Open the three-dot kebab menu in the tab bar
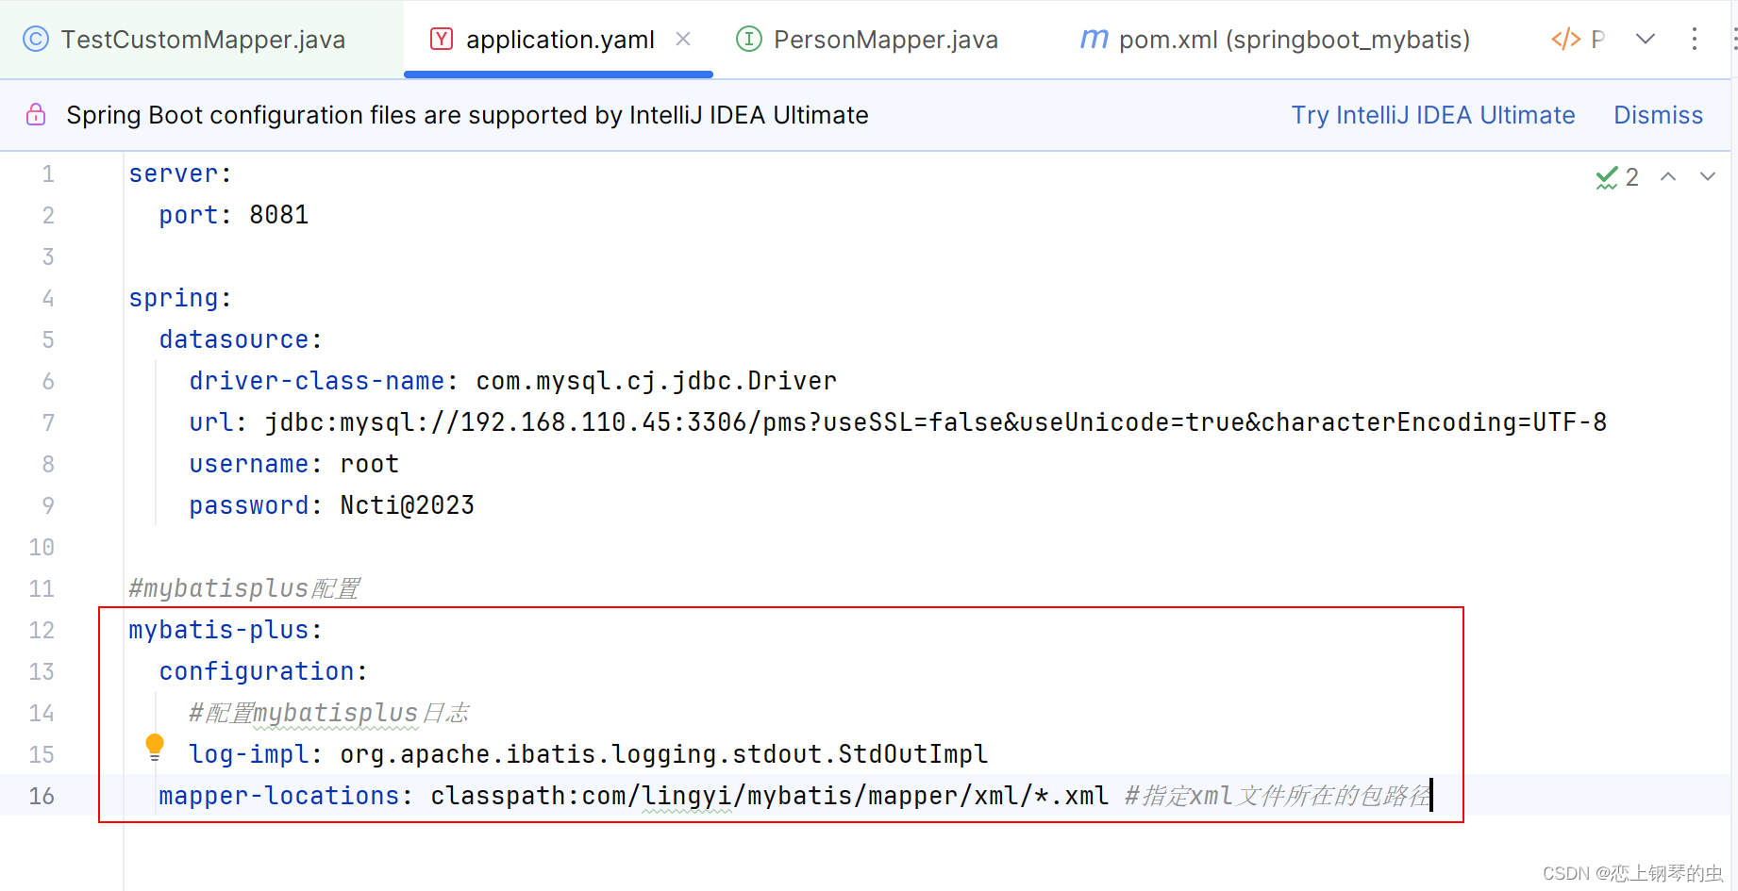This screenshot has width=1738, height=891. [1696, 39]
